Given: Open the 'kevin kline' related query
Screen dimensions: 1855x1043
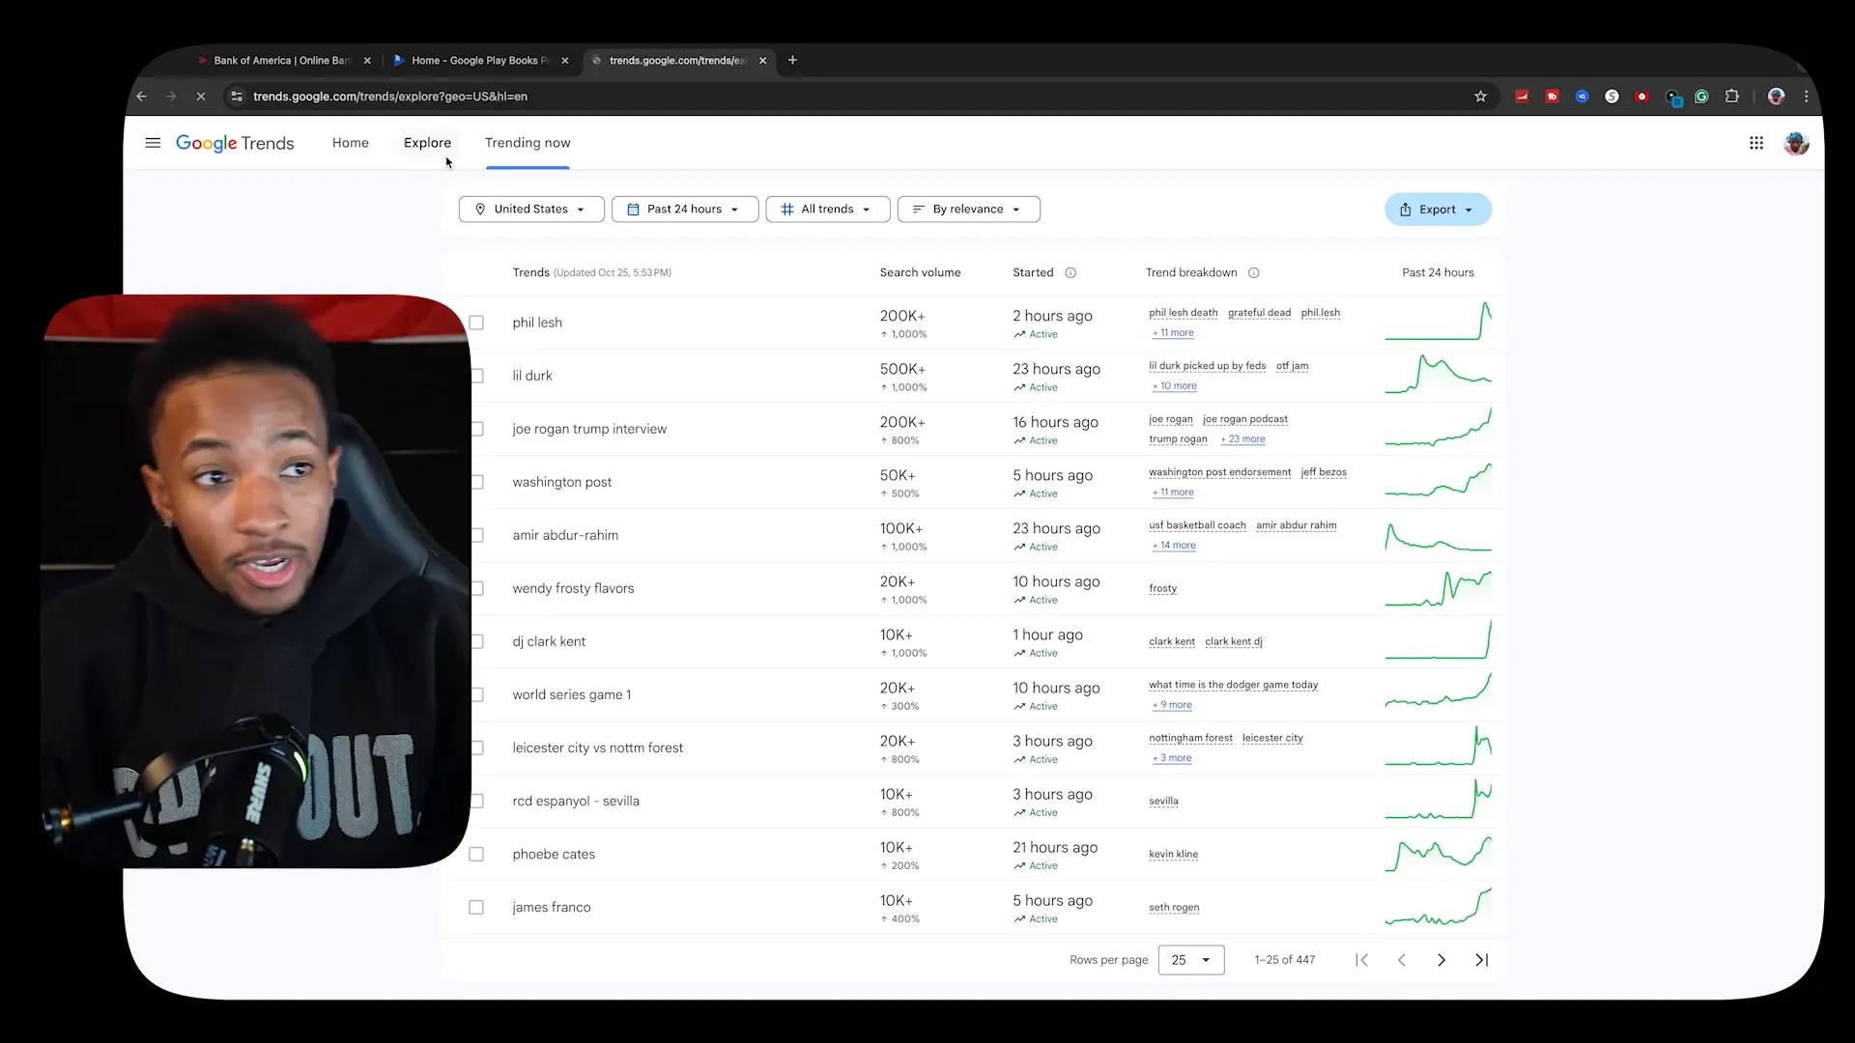Looking at the screenshot, I should 1173,855.
